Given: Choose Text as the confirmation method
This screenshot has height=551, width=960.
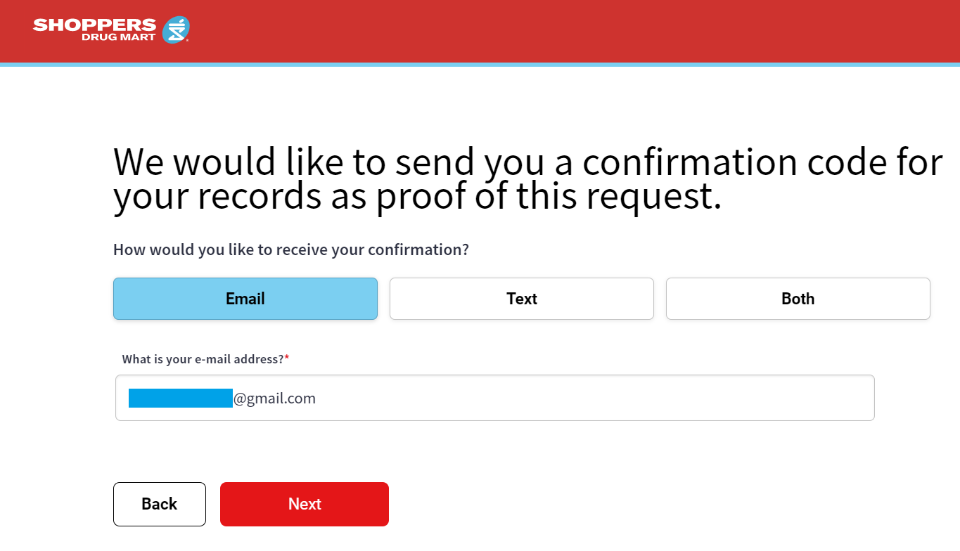Looking at the screenshot, I should [x=522, y=299].
